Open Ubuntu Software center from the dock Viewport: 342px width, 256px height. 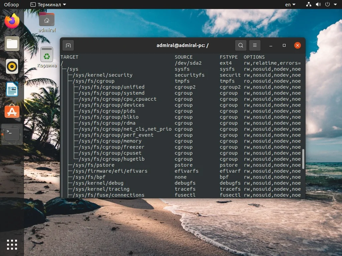12,111
